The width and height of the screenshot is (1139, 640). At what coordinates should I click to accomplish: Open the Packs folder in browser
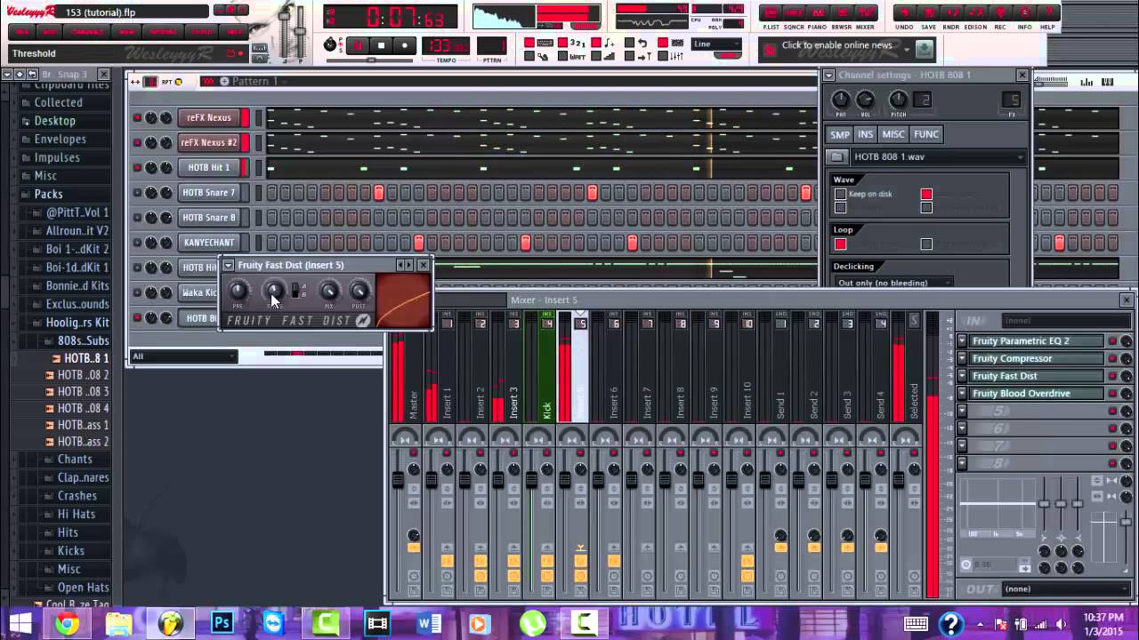point(49,194)
